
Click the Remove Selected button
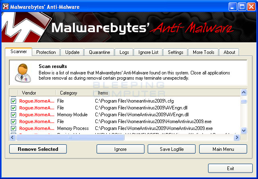(x=38, y=149)
